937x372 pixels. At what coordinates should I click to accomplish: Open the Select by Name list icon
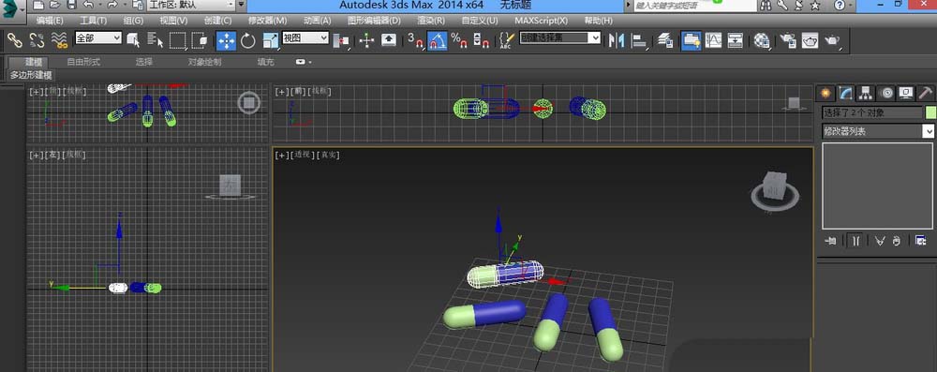pyautogui.click(x=156, y=40)
